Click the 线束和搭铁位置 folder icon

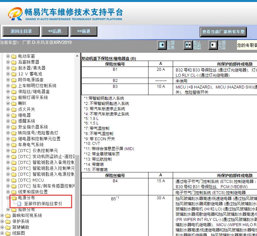14,192
